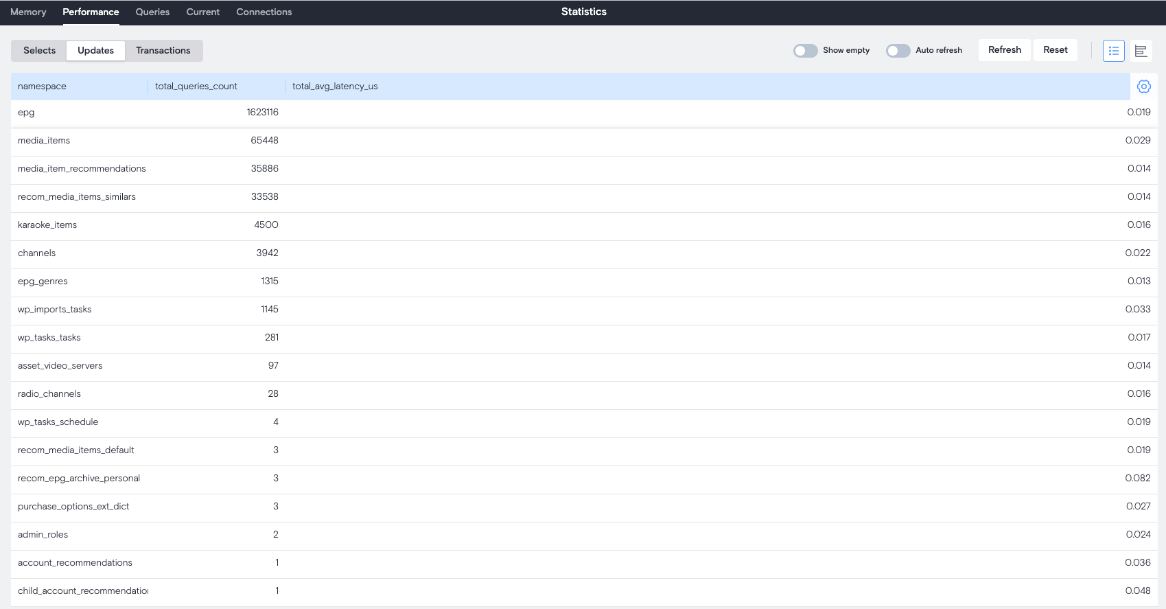This screenshot has width=1166, height=609.
Task: Open the Current tab
Action: coord(202,12)
